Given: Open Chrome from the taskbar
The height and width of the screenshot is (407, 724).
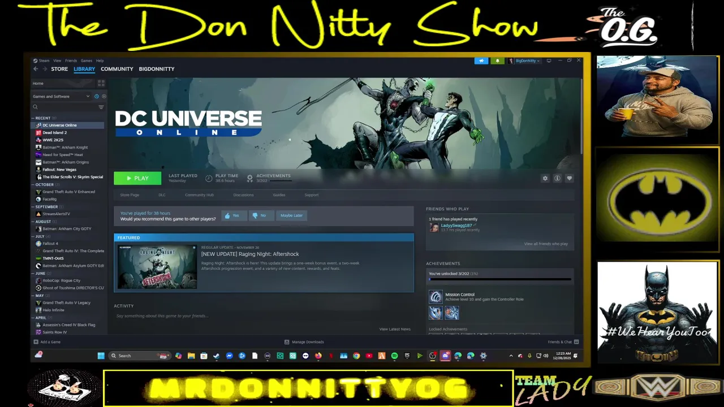Looking at the screenshot, I should click(x=356, y=356).
